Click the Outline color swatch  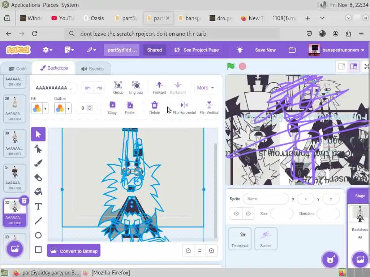60,108
